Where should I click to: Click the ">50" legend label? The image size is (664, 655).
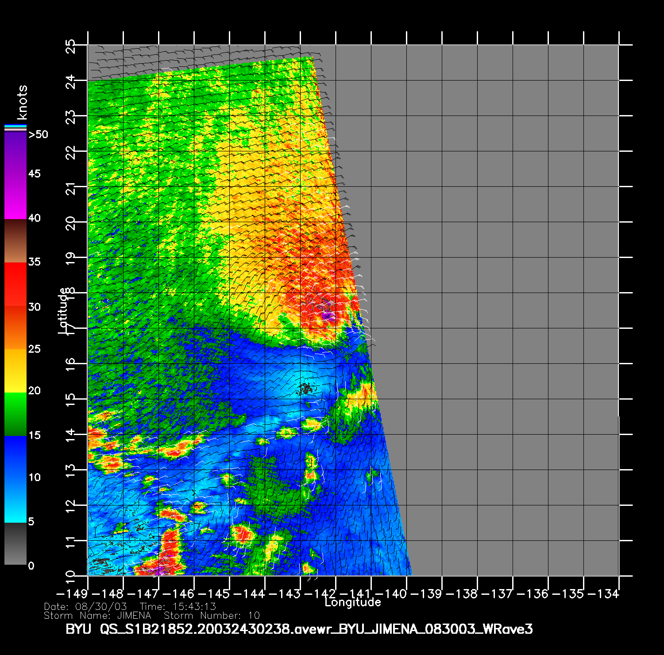(38, 135)
